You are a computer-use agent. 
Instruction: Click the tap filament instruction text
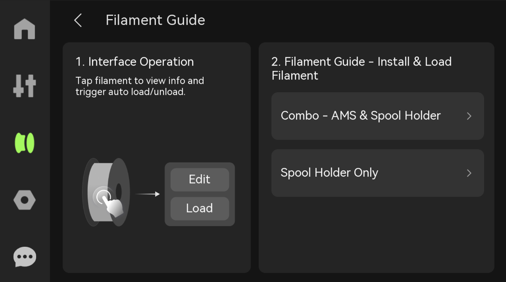point(140,86)
